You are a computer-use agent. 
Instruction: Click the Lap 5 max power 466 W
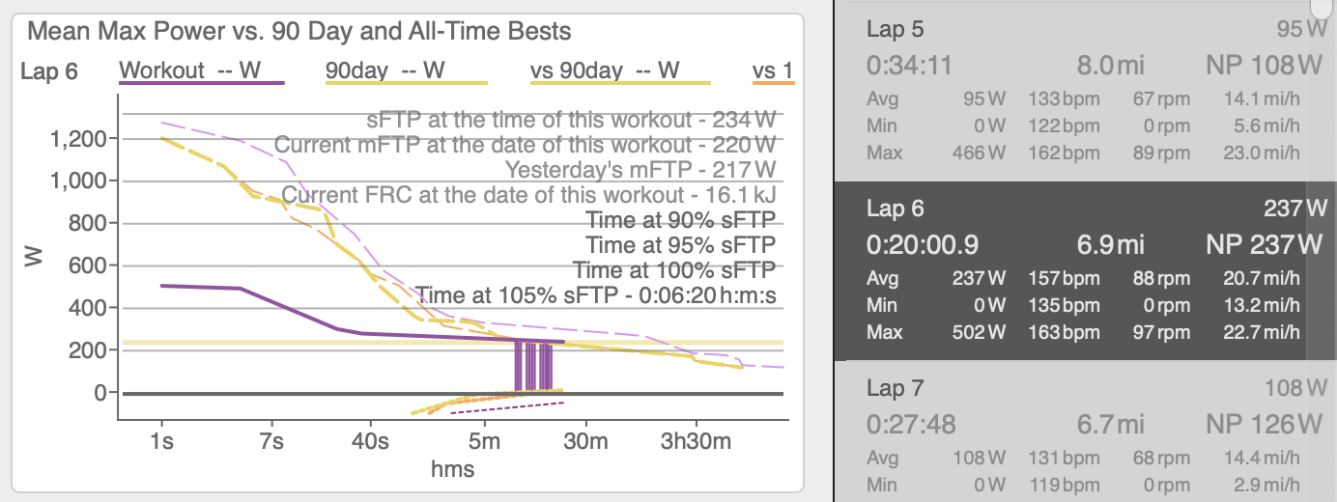[979, 153]
